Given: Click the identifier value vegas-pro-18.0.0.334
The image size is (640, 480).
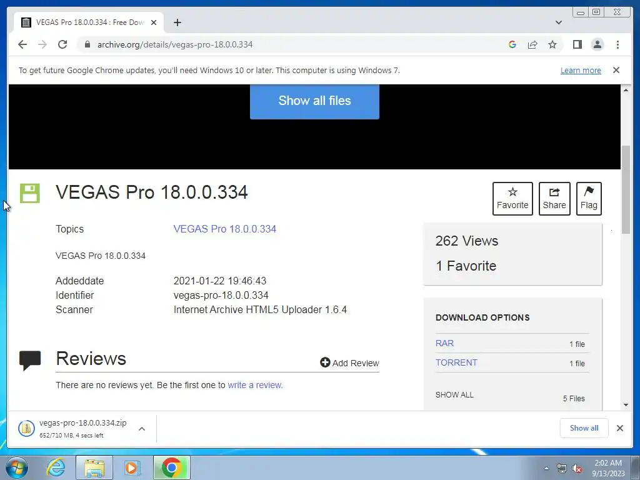Looking at the screenshot, I should (x=221, y=295).
